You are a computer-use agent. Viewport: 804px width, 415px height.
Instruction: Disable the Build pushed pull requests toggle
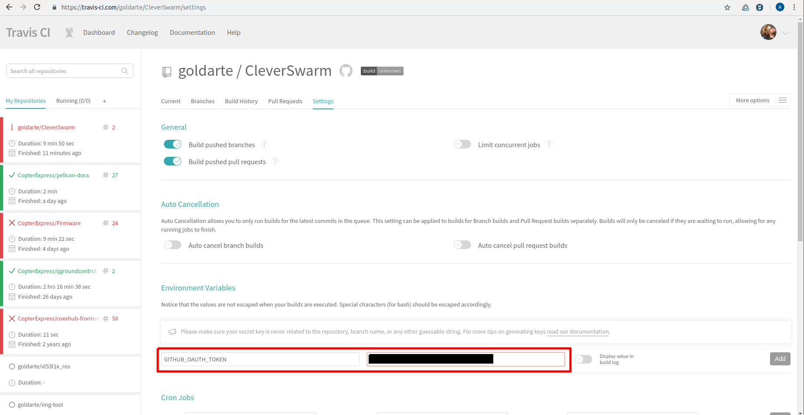(x=173, y=162)
